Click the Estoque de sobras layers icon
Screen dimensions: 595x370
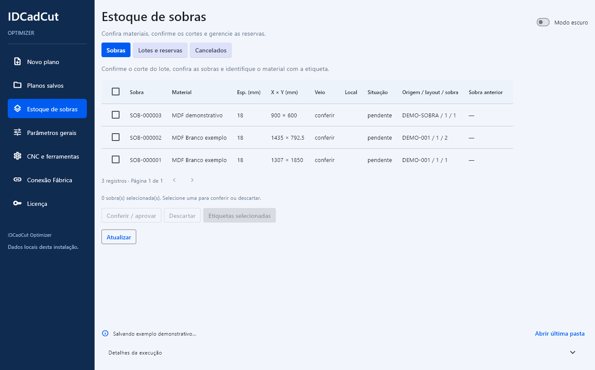[x=17, y=109]
